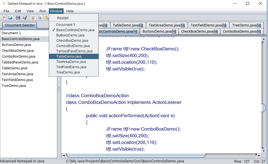Click the Save floppy disk icon
Image resolution: width=268 pixels, height=164 pixels.
18,18
